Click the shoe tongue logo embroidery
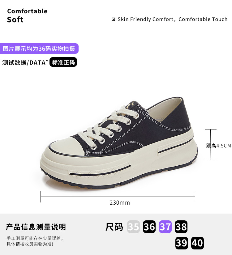The image size is (232, 255). point(130,104)
